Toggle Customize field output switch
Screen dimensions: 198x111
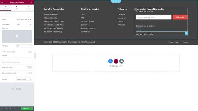[x=29, y=73]
